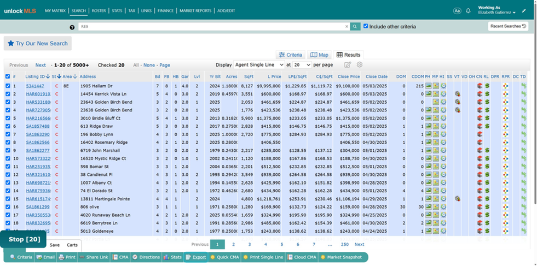Open the Working As user dropdown
Image resolution: width=537 pixels, height=266 pixels.
496,10
